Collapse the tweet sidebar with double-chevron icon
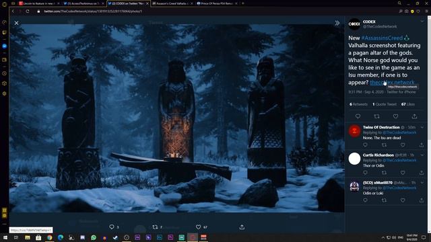Image resolution: width=431 pixels, height=242 pixels. [337, 23]
